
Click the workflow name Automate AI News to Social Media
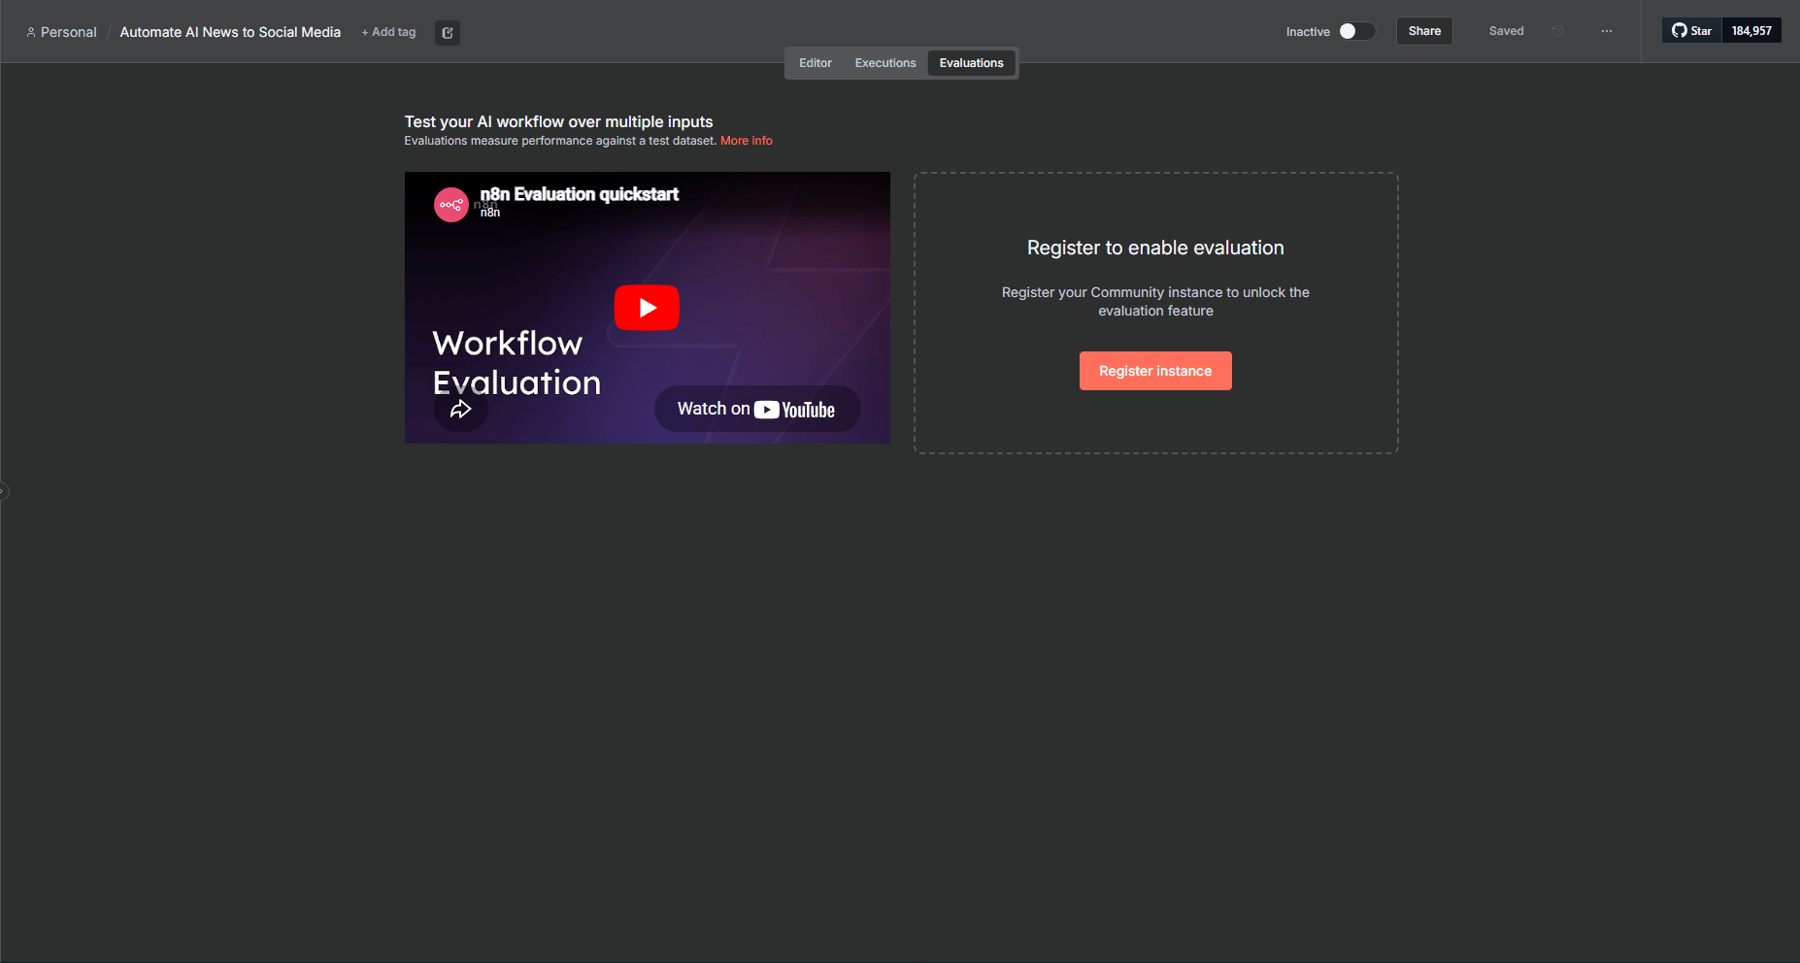230,32
